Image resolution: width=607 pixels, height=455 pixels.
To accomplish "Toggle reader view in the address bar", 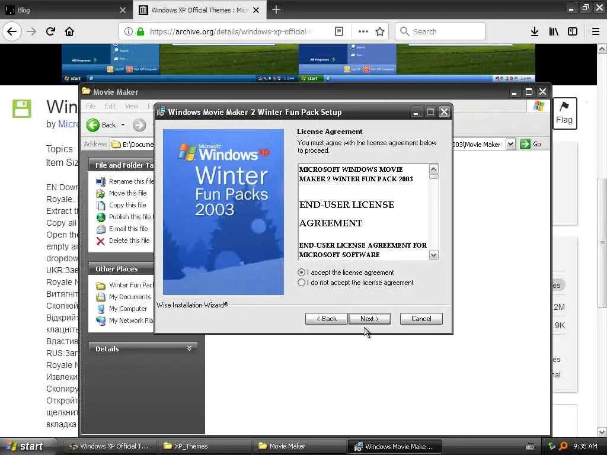I will 338,31.
